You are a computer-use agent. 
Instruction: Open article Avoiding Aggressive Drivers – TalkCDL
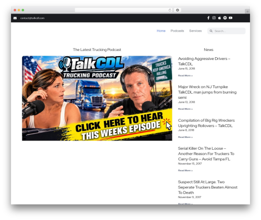[204, 61]
